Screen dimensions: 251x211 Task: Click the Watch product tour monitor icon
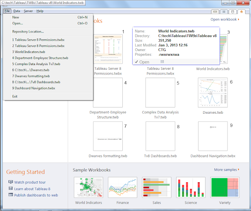11,182
